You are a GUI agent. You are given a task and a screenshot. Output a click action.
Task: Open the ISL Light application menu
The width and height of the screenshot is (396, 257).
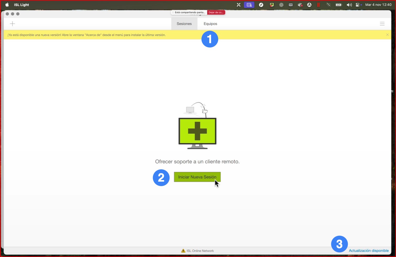click(21, 5)
